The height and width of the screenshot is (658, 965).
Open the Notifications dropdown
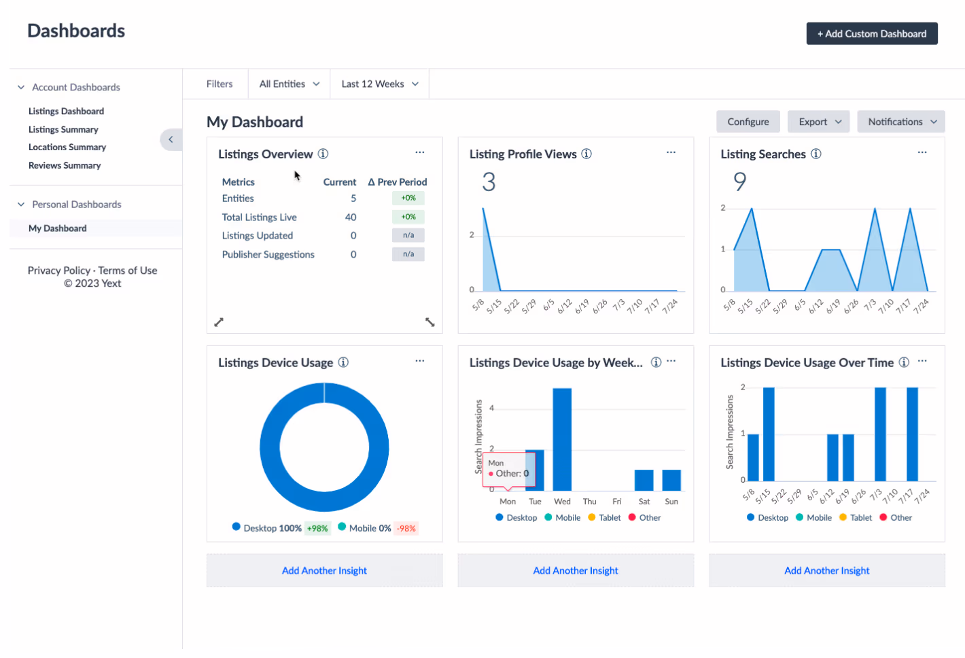901,122
